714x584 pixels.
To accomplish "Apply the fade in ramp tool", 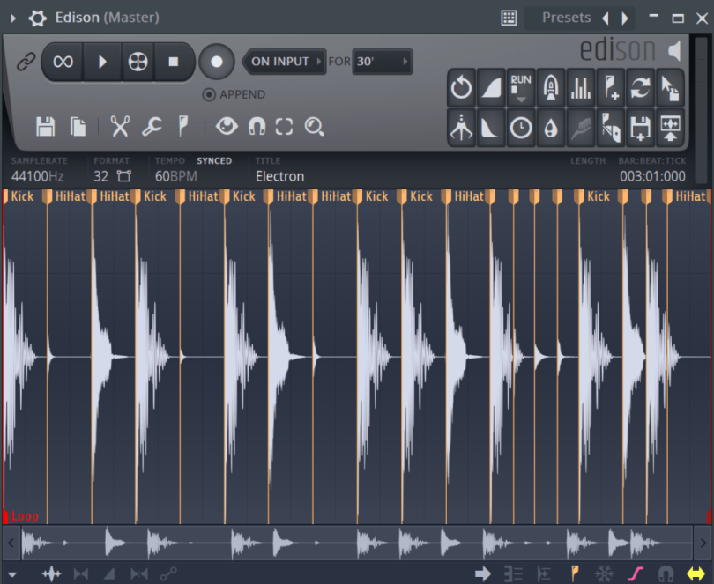I will pyautogui.click(x=491, y=87).
